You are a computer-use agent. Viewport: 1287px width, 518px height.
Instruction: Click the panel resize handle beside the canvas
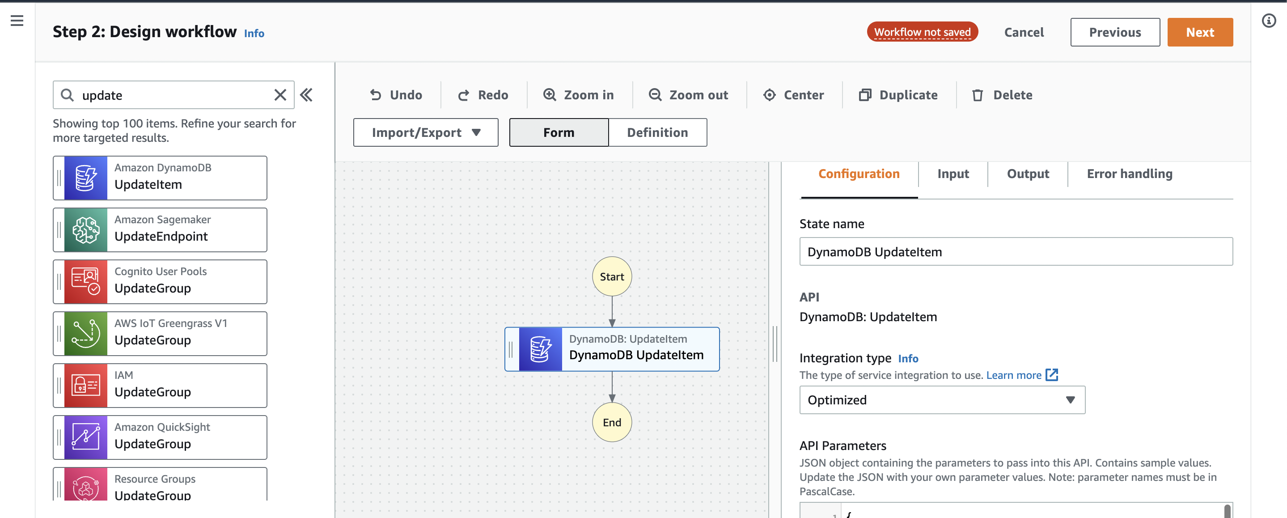pos(775,344)
